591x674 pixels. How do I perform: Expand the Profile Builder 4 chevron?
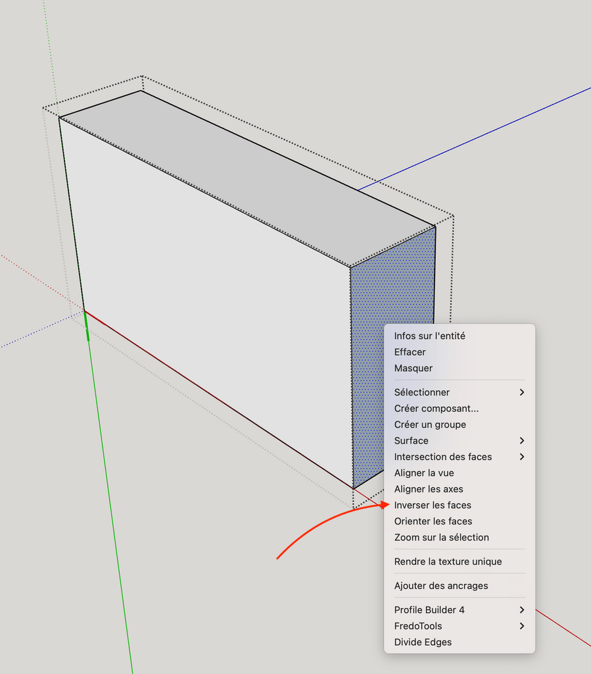[521, 609]
